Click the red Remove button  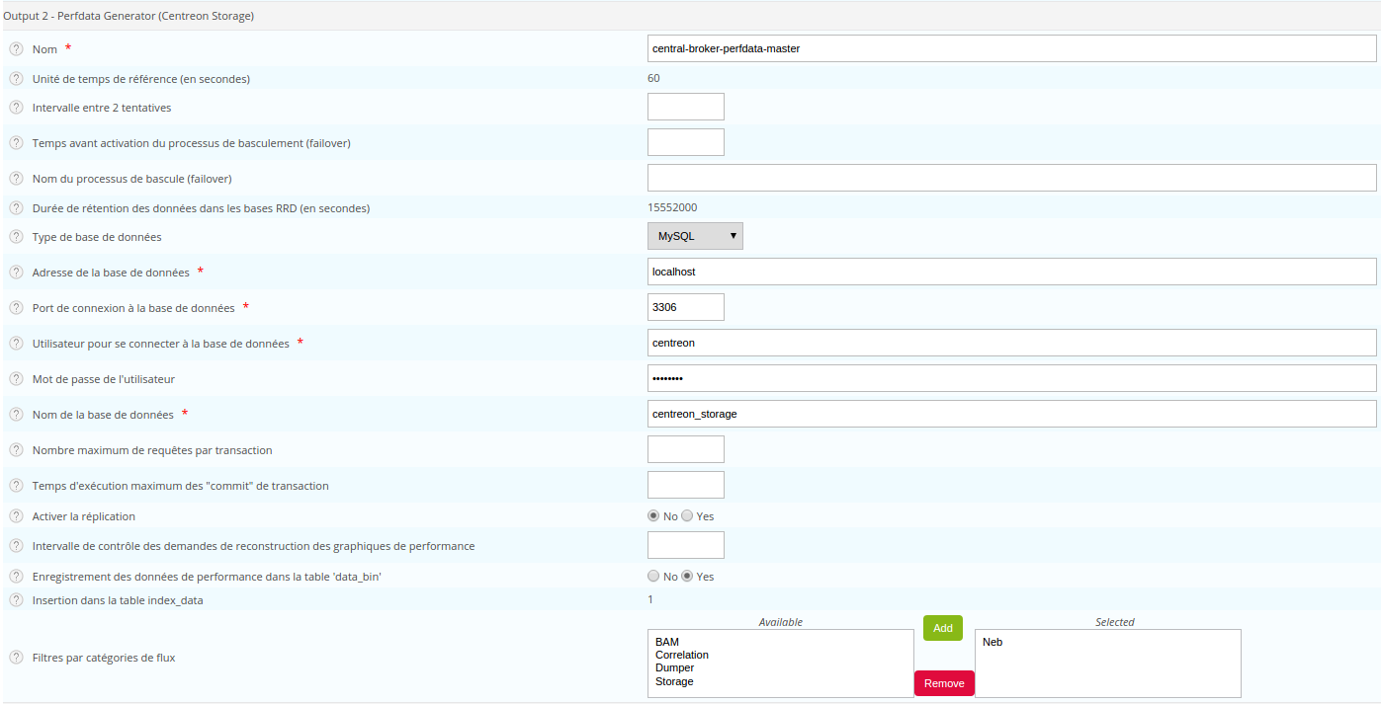(944, 683)
